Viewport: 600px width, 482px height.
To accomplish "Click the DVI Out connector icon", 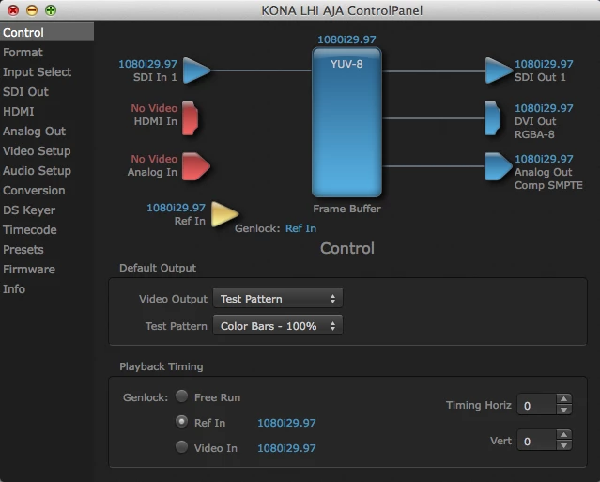I will click(x=492, y=118).
